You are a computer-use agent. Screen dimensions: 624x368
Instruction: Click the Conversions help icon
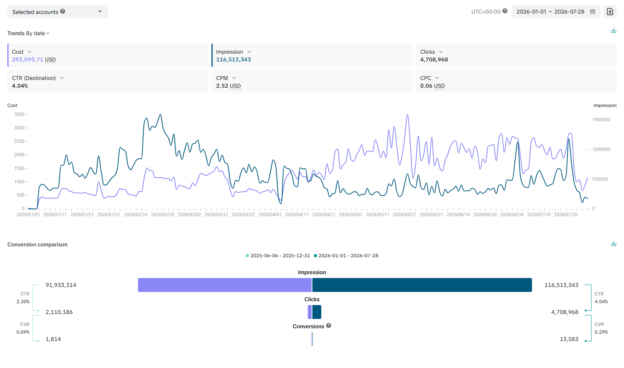coord(329,326)
